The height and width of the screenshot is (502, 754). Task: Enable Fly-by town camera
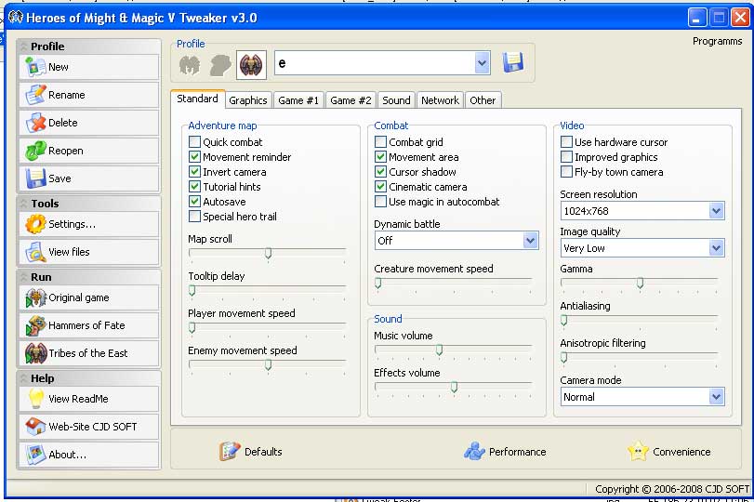coord(566,172)
